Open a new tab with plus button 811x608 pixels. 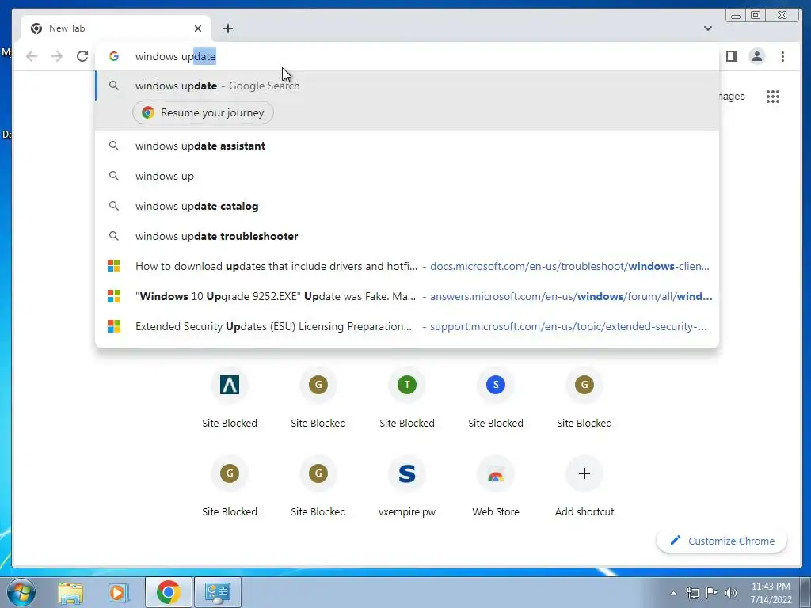point(228,28)
